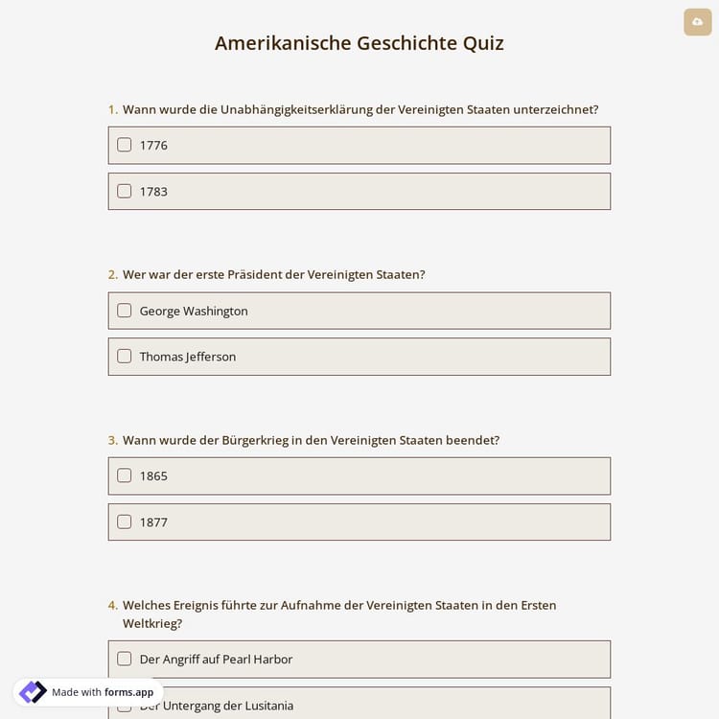
Task: Select the George Washington checkbox
Action: point(125,311)
